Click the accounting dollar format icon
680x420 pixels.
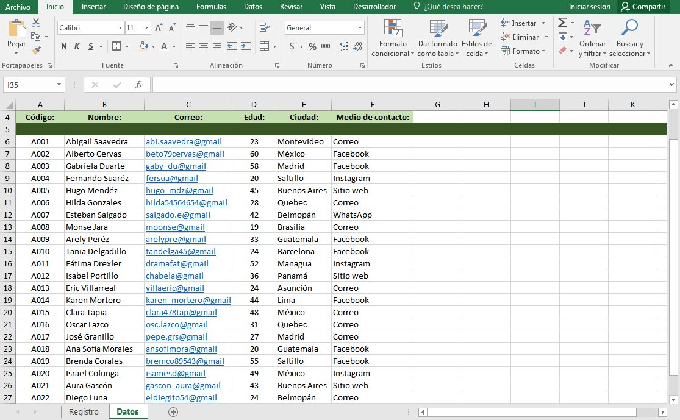(292, 46)
